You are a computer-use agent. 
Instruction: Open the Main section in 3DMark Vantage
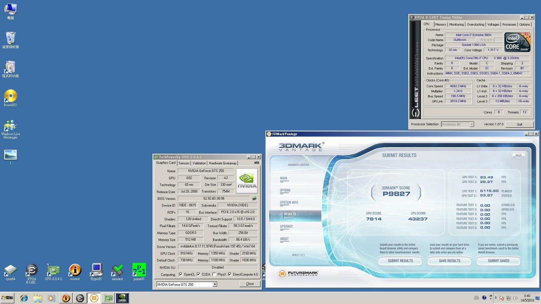pyautogui.click(x=284, y=178)
